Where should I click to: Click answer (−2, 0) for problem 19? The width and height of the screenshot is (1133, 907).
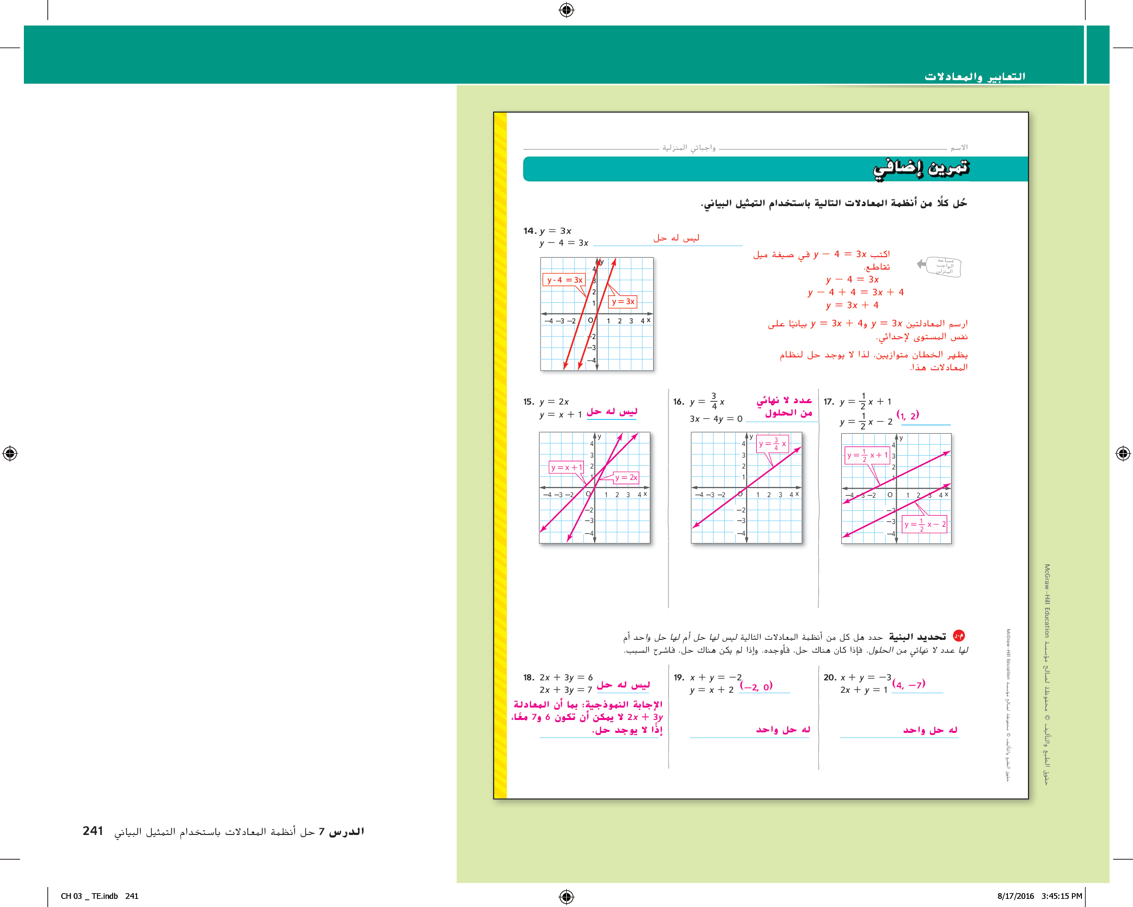point(756,687)
